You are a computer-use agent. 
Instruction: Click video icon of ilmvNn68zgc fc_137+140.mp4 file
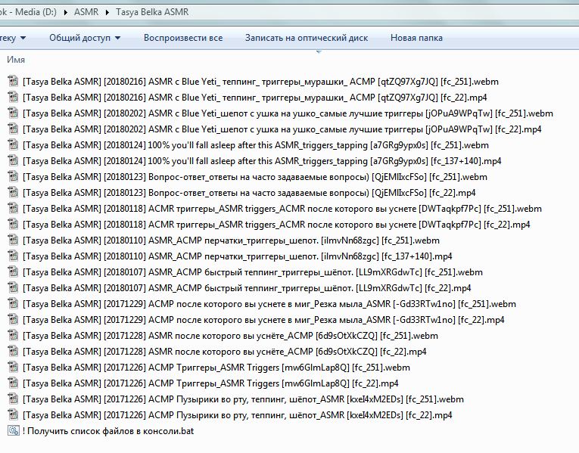[14, 256]
